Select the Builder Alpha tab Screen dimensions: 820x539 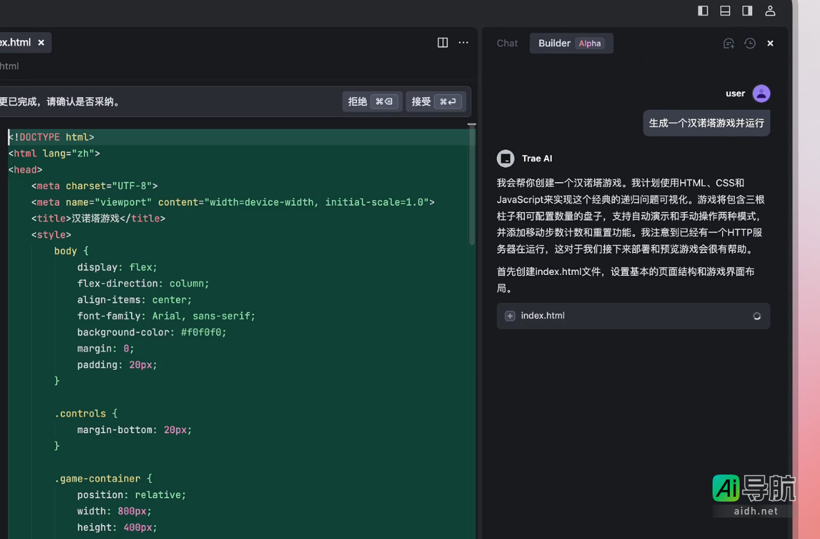point(571,44)
